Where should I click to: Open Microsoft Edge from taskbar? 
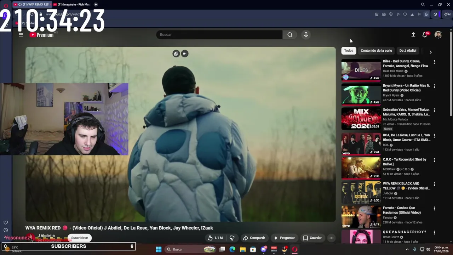(232, 249)
